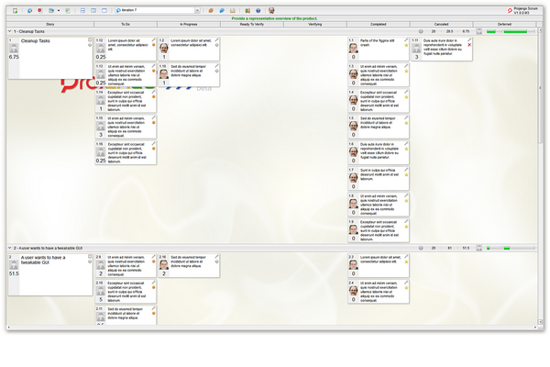Click the grey status circle on task 1.10
Image resolution: width=550 pixels, height=367 pixels.
(x=216, y=71)
